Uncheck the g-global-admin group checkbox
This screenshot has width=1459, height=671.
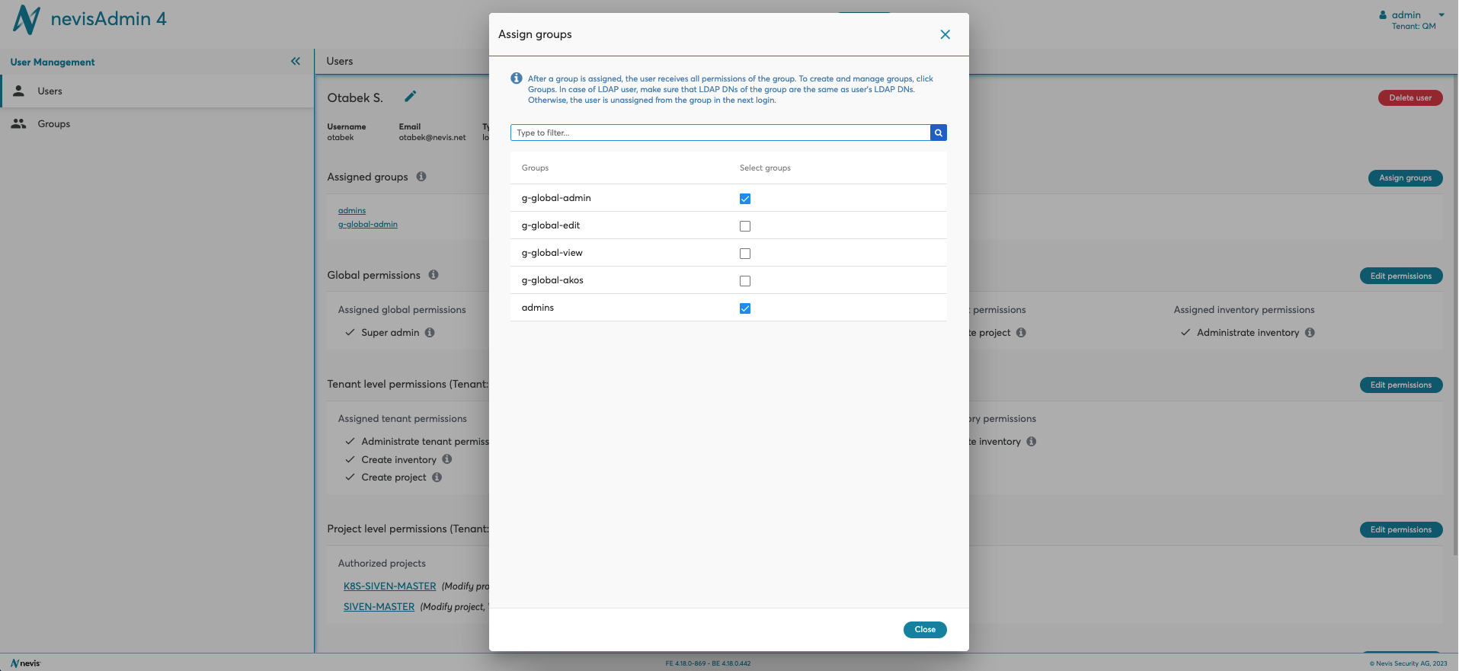coord(745,199)
